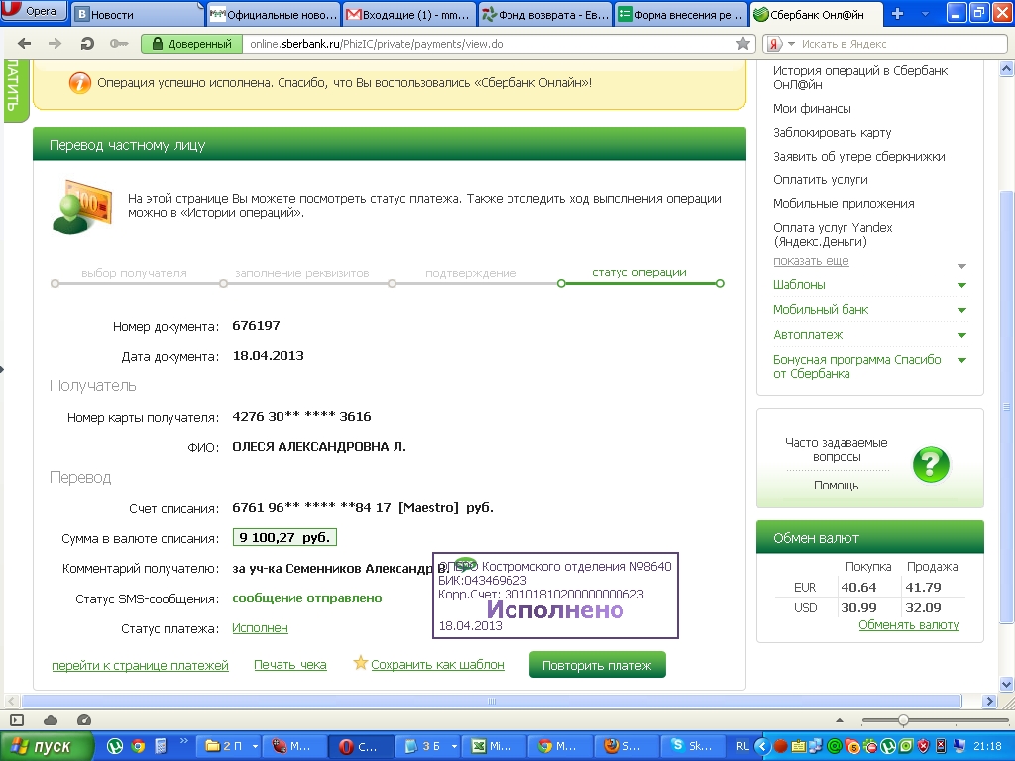Open the Skype taskbar button

(x=691, y=746)
